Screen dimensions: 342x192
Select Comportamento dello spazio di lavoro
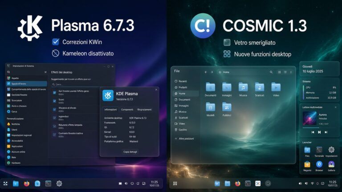pyautogui.click(x=26, y=89)
